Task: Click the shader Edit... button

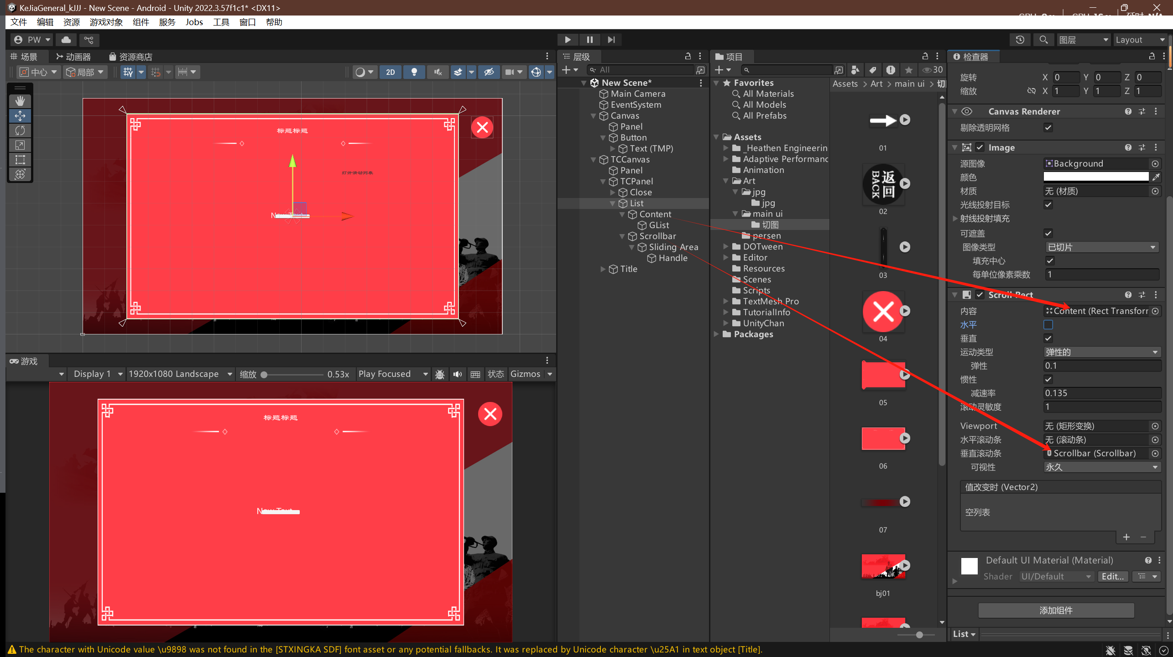Action: pyautogui.click(x=1112, y=577)
